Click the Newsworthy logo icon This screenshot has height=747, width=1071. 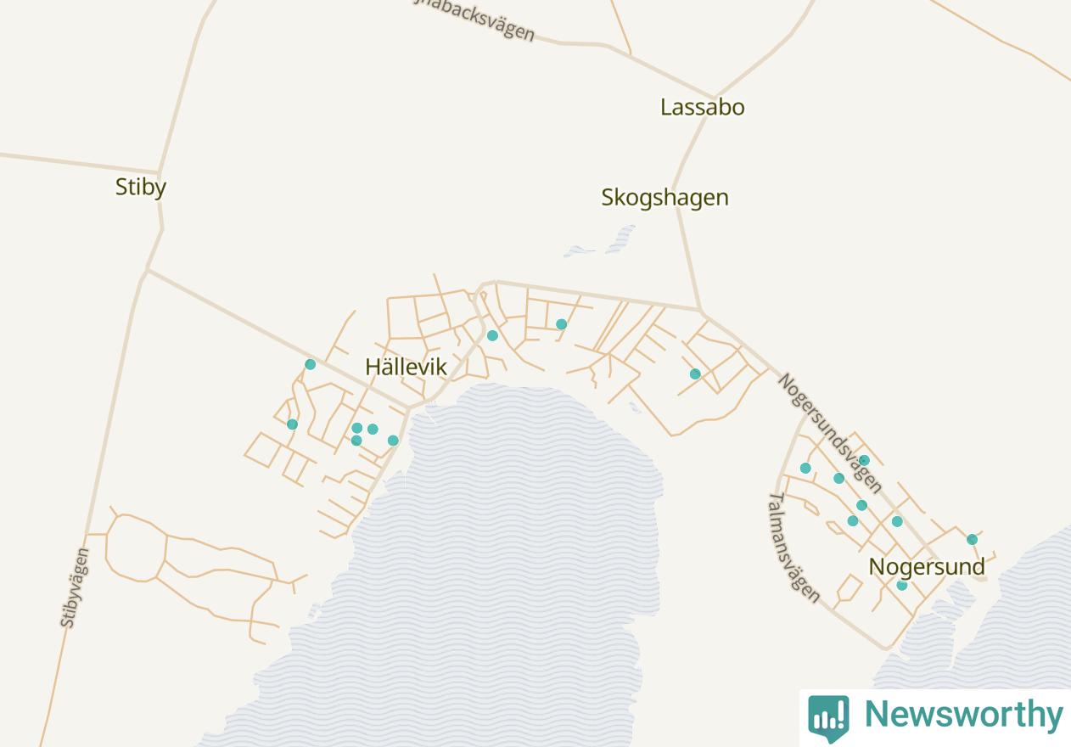(828, 718)
